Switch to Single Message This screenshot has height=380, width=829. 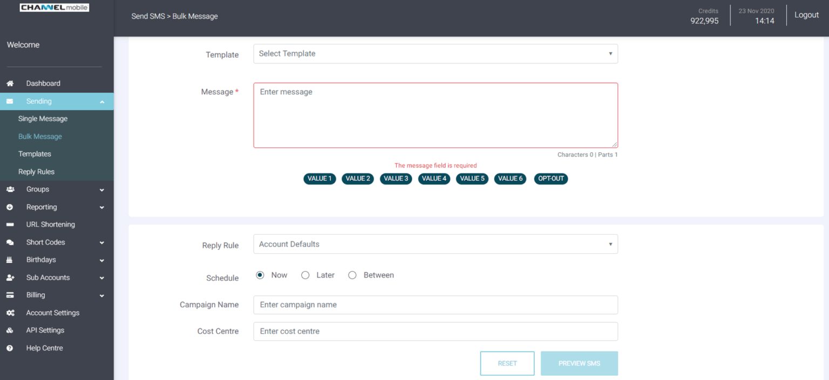pyautogui.click(x=43, y=118)
